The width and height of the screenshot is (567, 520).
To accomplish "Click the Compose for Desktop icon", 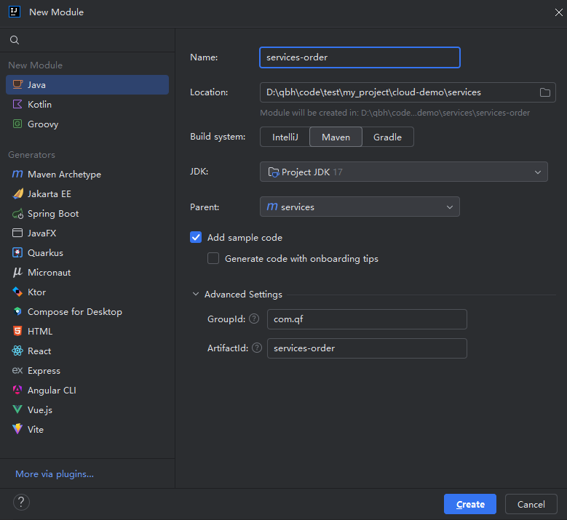I will 17,311.
